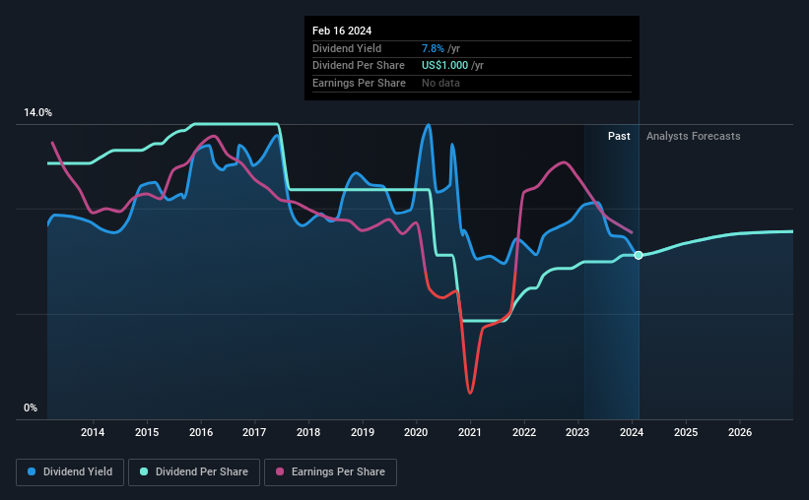Click the Dividend Yield tooltip row label

tap(347, 48)
